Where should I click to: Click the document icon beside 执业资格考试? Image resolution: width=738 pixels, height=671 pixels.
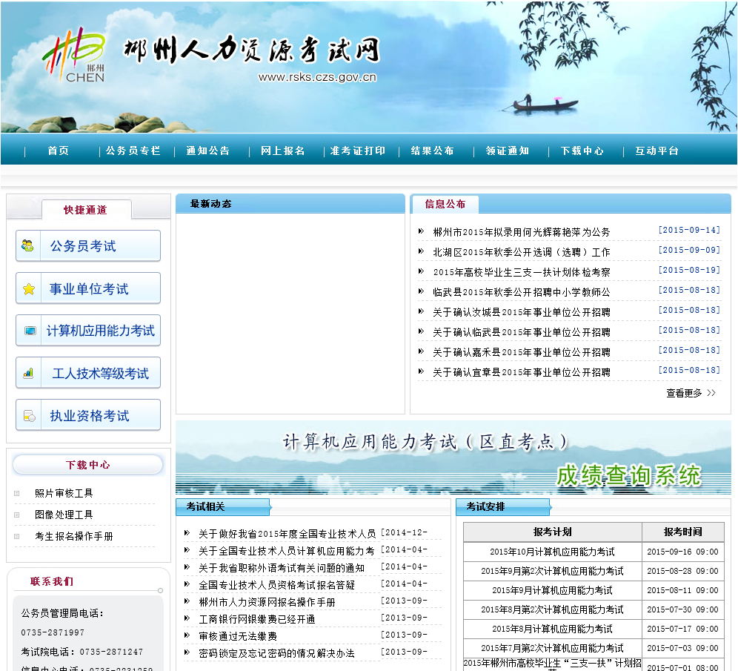point(29,416)
